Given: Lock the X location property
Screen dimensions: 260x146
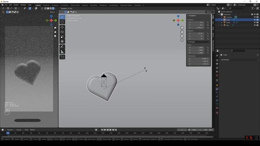Looking at the screenshot, I should coord(208,22).
